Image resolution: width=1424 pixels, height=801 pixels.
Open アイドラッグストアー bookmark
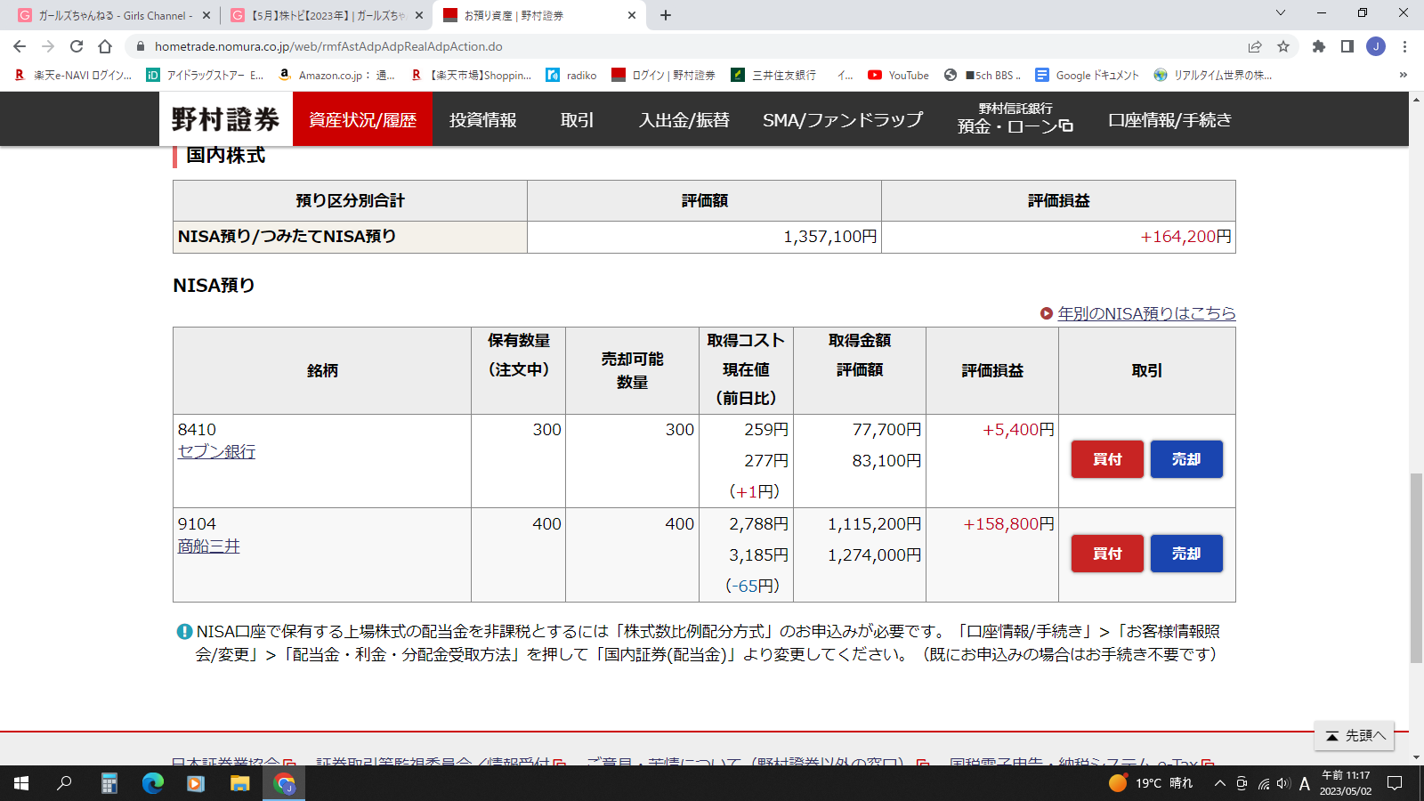(x=205, y=75)
